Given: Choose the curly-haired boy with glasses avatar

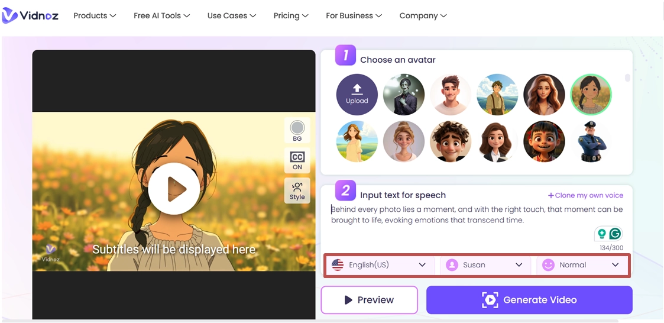Looking at the screenshot, I should (450, 142).
